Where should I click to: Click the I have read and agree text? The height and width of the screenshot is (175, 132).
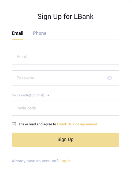point(37,124)
